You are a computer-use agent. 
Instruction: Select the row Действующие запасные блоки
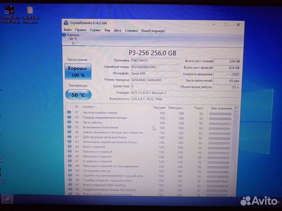pos(149,138)
